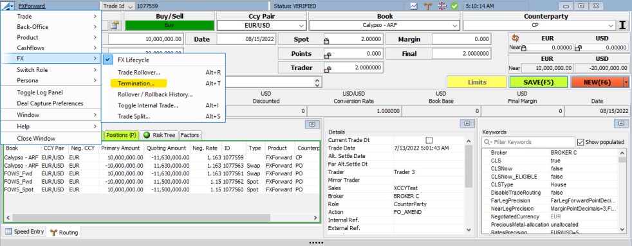The image size is (632, 246).
Task: Expand the Switch Role submenu
Action: [x=50, y=70]
